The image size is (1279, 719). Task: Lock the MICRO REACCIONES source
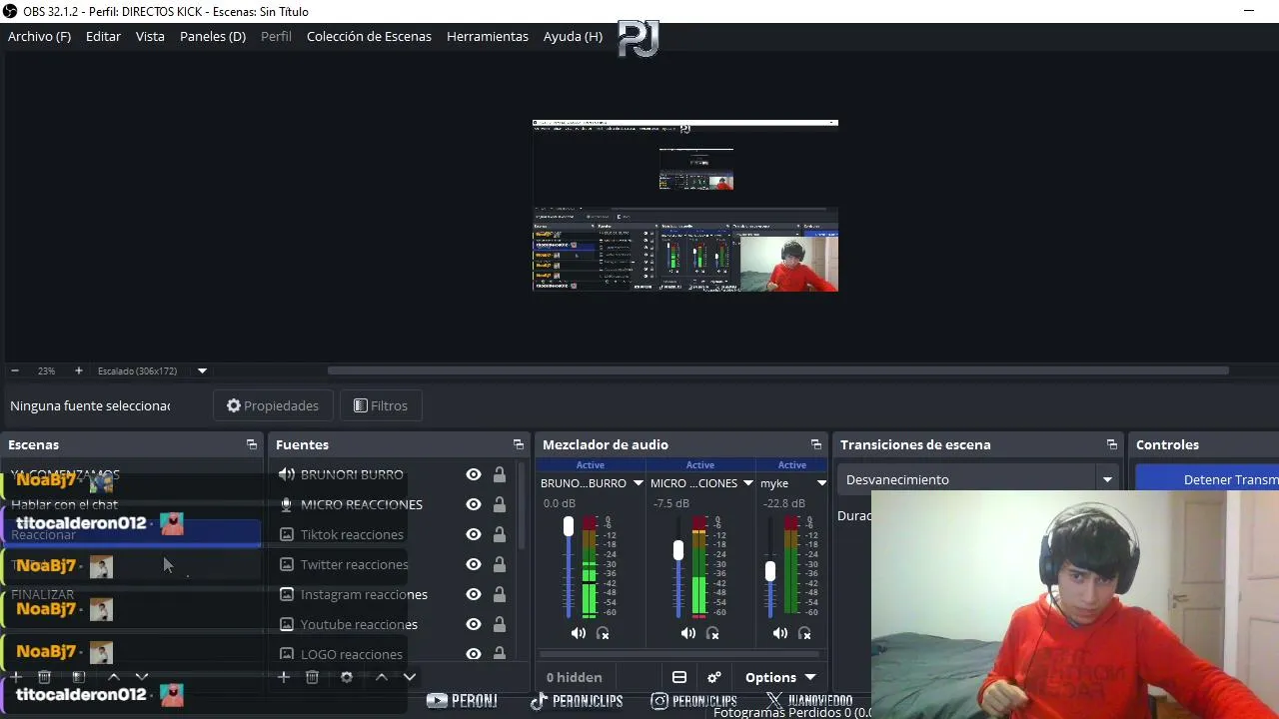point(500,504)
